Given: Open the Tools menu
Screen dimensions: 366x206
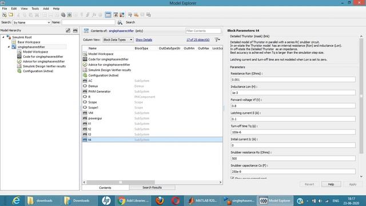Looking at the screenshot, I should coord(35,9).
